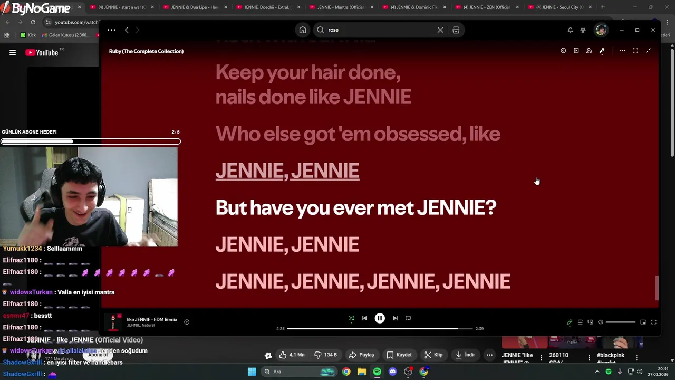Click the Spotify Home icon
The width and height of the screenshot is (675, 380).
(303, 30)
